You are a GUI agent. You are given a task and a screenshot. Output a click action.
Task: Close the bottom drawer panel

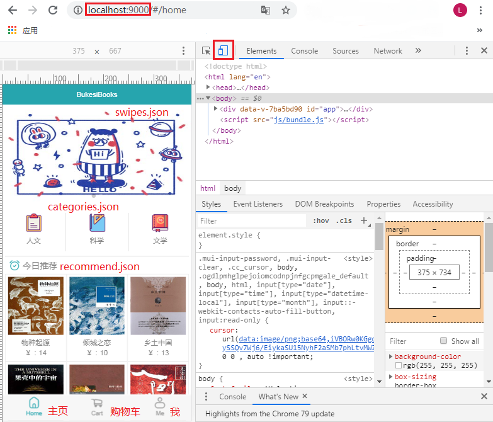pos(484,396)
